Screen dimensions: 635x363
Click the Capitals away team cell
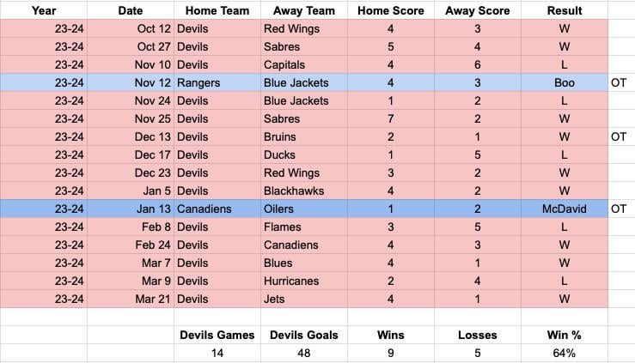pyautogui.click(x=303, y=64)
